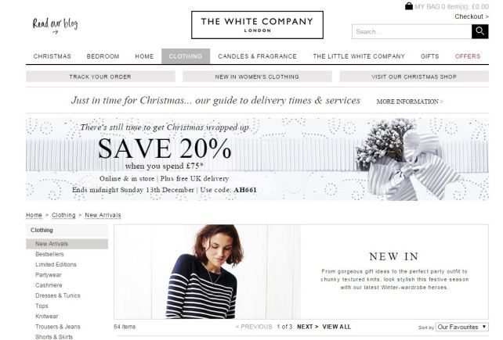Viewport: 503px width, 340px height.
Task: Click into the Search input field
Action: (x=412, y=31)
